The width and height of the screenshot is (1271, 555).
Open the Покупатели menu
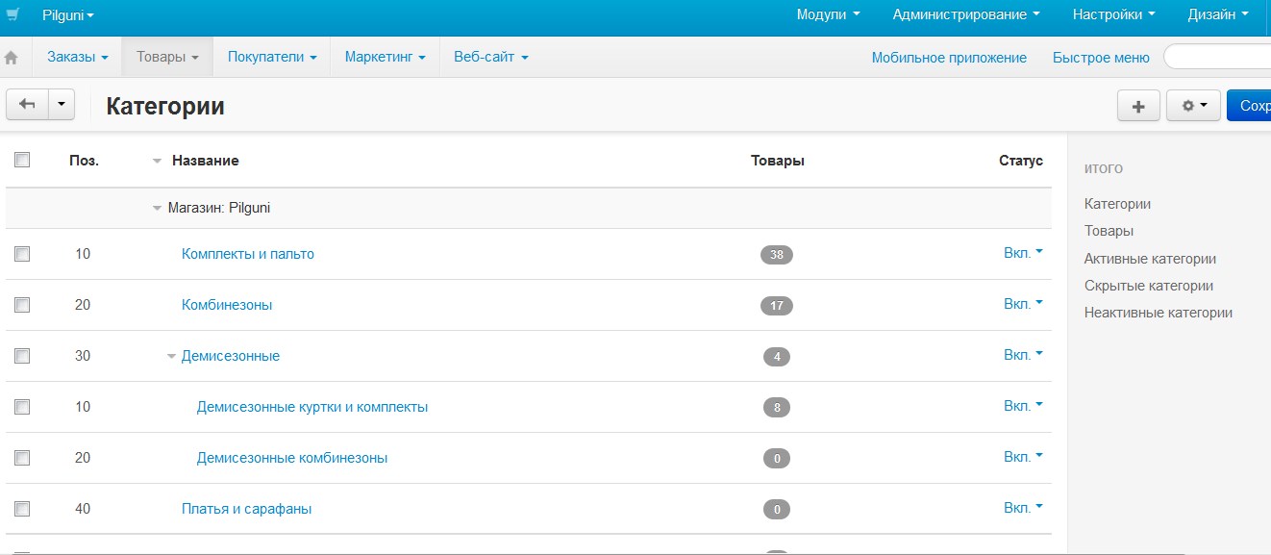[272, 57]
